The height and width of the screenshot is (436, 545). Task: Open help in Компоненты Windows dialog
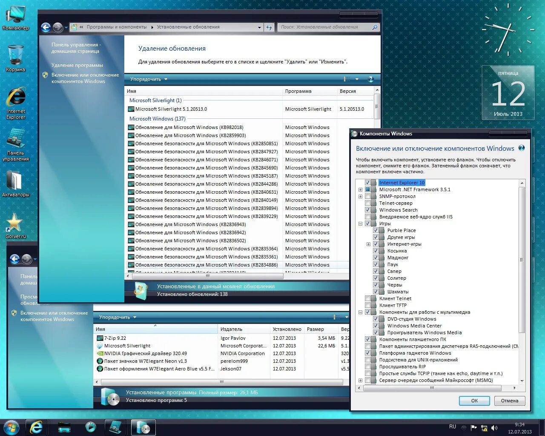[x=522, y=148]
